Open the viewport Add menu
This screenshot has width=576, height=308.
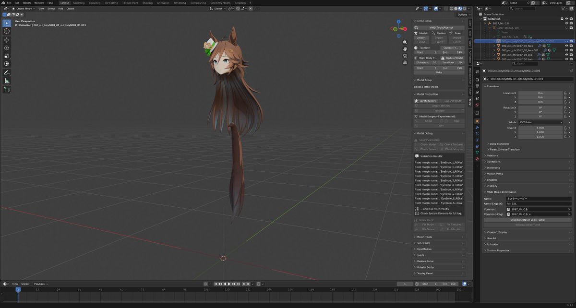(x=60, y=9)
